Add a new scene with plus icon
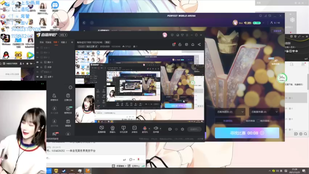 72,42
